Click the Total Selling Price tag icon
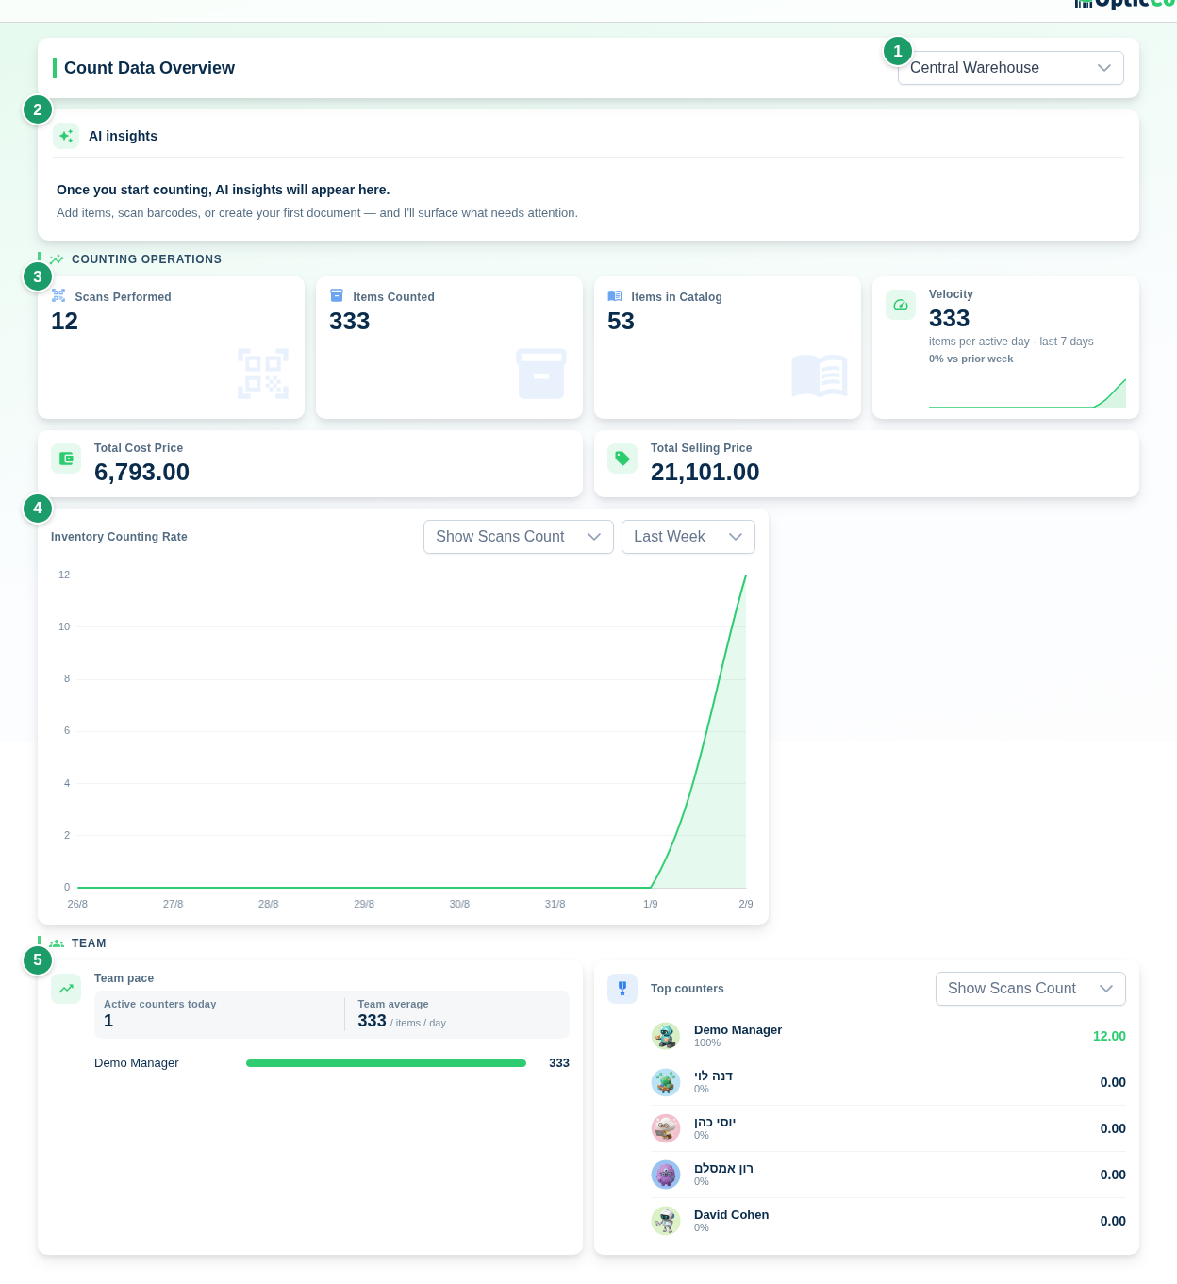 click(622, 459)
